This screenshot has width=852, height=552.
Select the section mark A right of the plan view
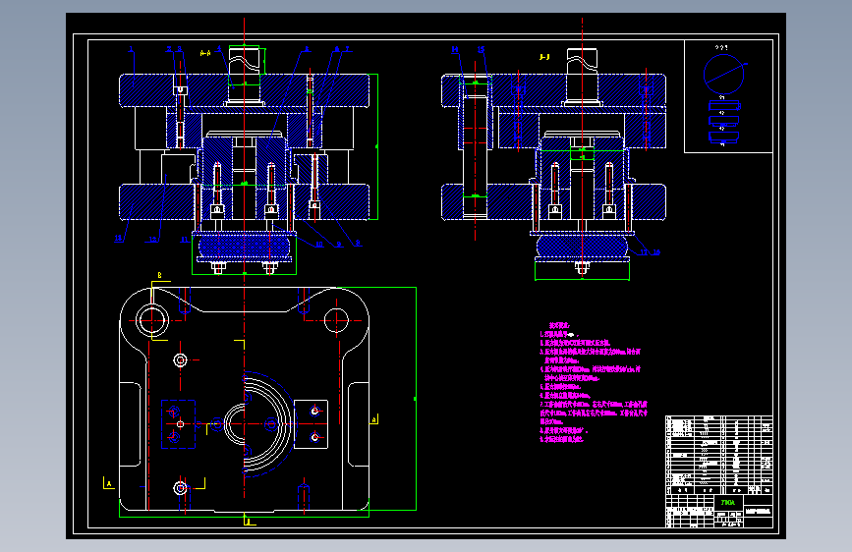[374, 420]
